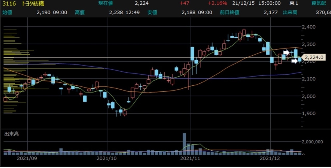Select the 3116 stock code field
Image resolution: width=331 pixels, height=168 pixels.
point(8,4)
